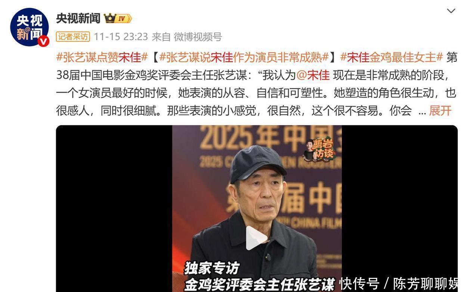Open the 央视新闻 profile avatar

click(x=29, y=28)
